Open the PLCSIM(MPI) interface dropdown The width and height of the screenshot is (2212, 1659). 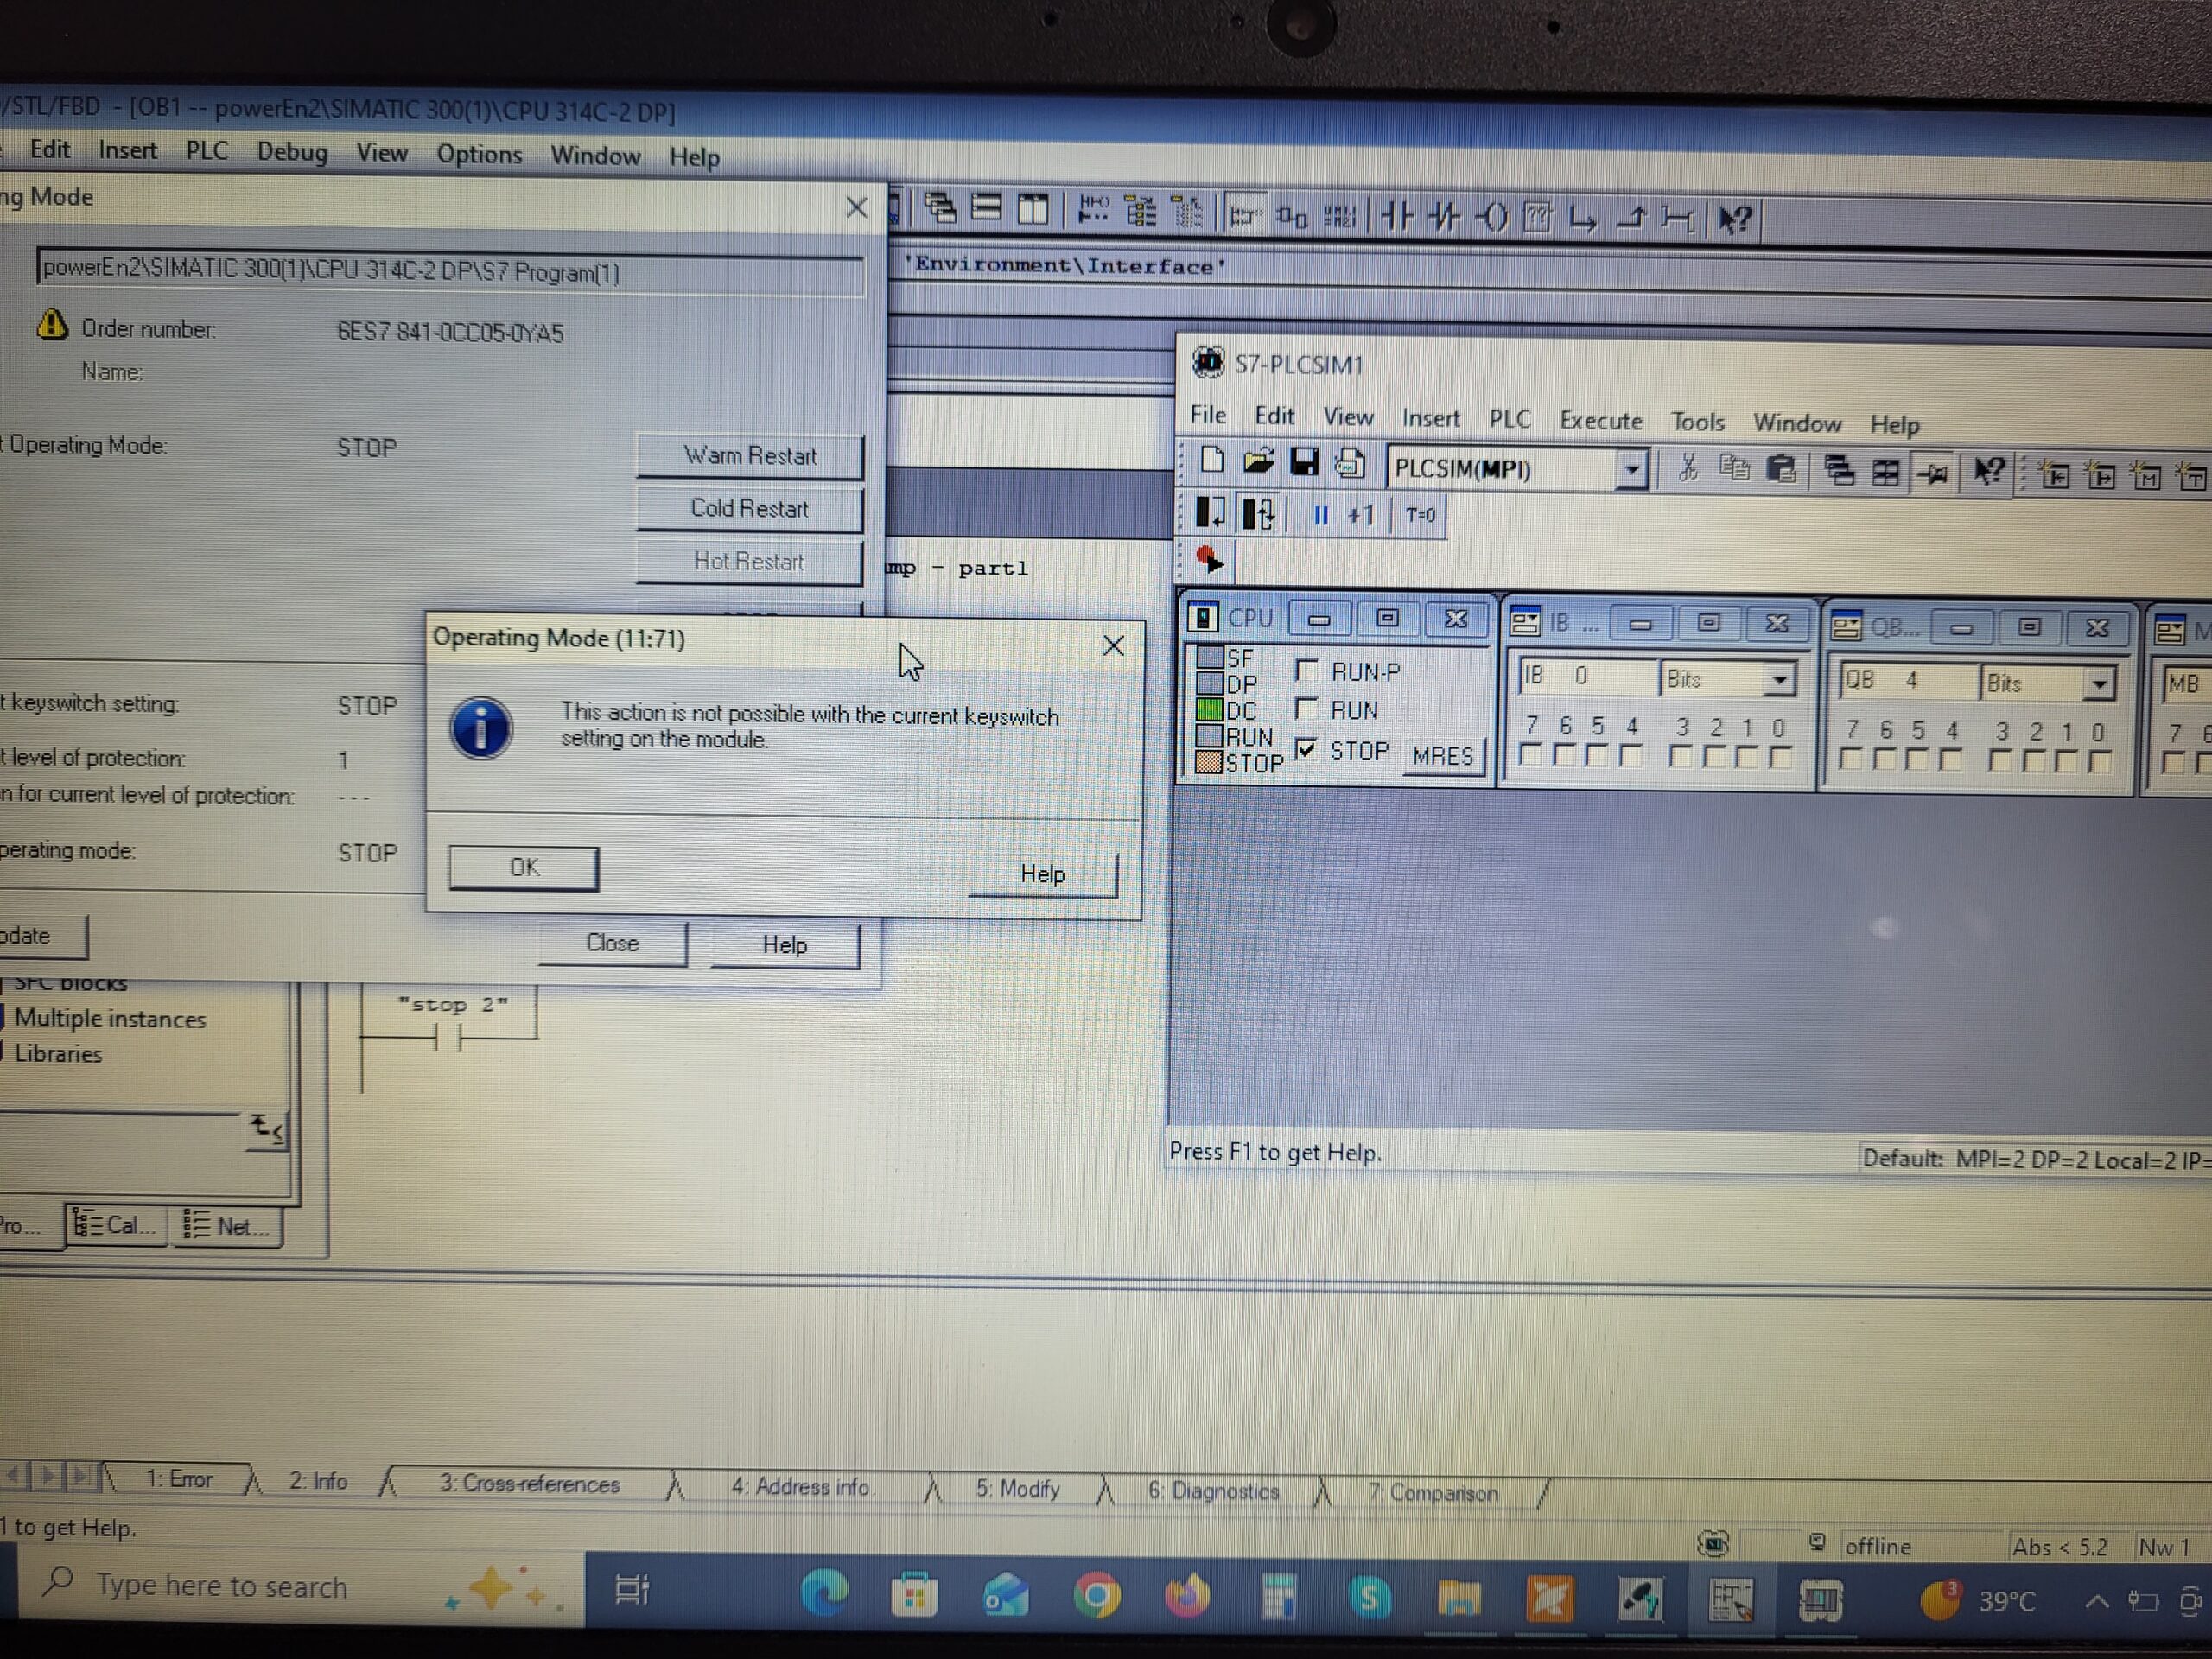pyautogui.click(x=1632, y=469)
